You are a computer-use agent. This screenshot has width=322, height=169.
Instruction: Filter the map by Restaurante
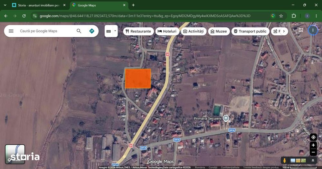tap(138, 31)
